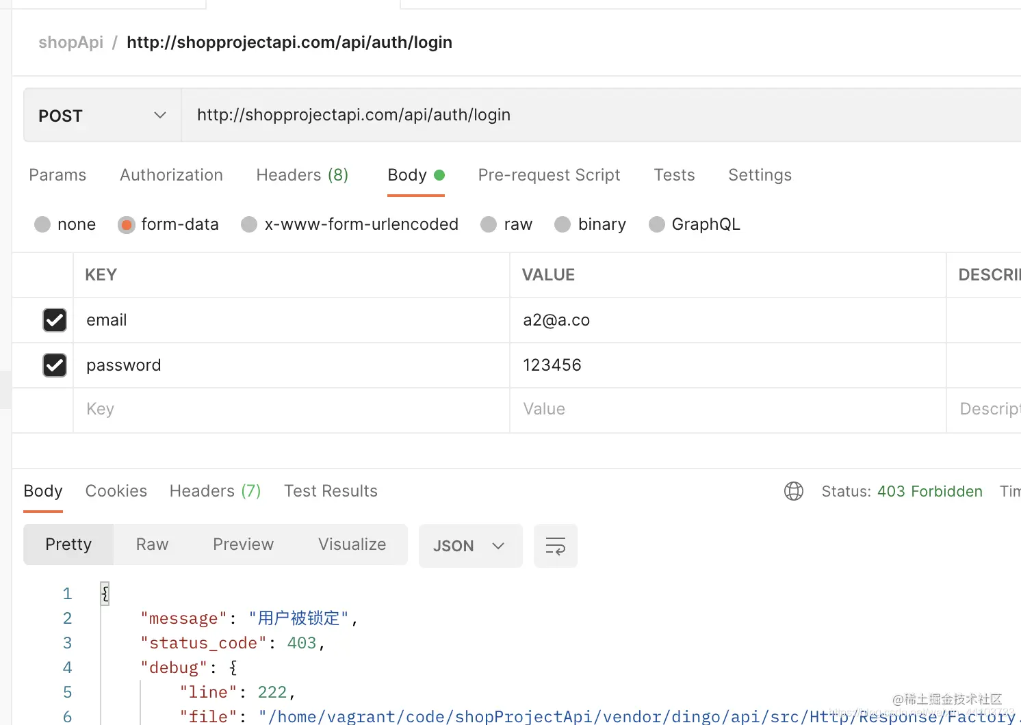This screenshot has height=725, width=1021.
Task: Switch to Pretty view
Action: 68,544
